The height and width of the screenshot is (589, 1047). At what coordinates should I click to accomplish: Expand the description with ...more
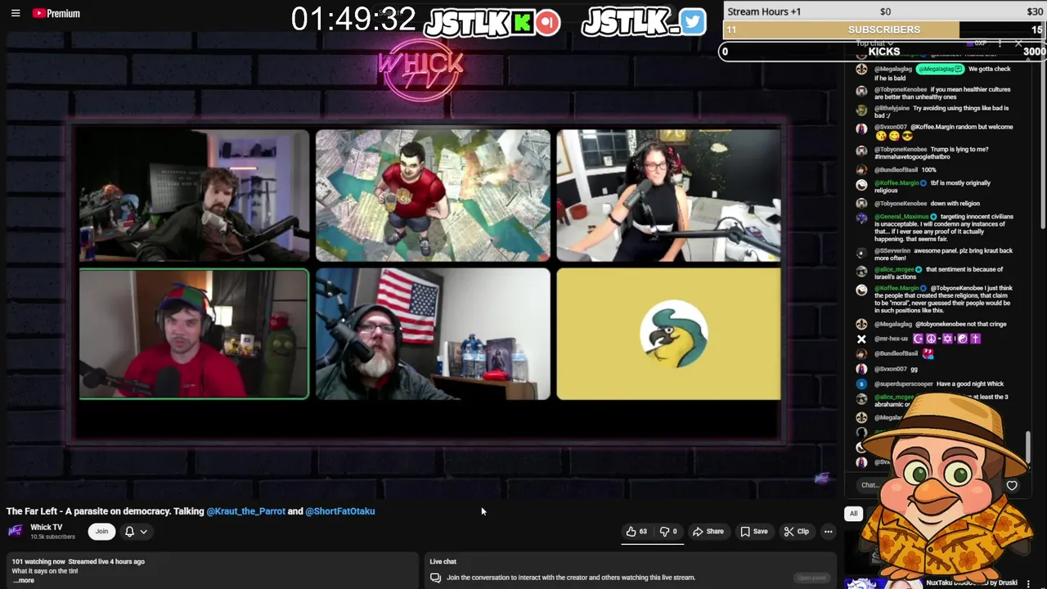pyautogui.click(x=23, y=581)
